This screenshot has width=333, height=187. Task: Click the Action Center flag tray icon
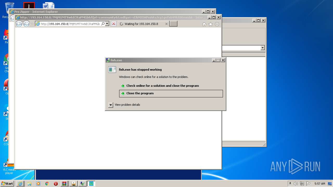click(x=308, y=184)
